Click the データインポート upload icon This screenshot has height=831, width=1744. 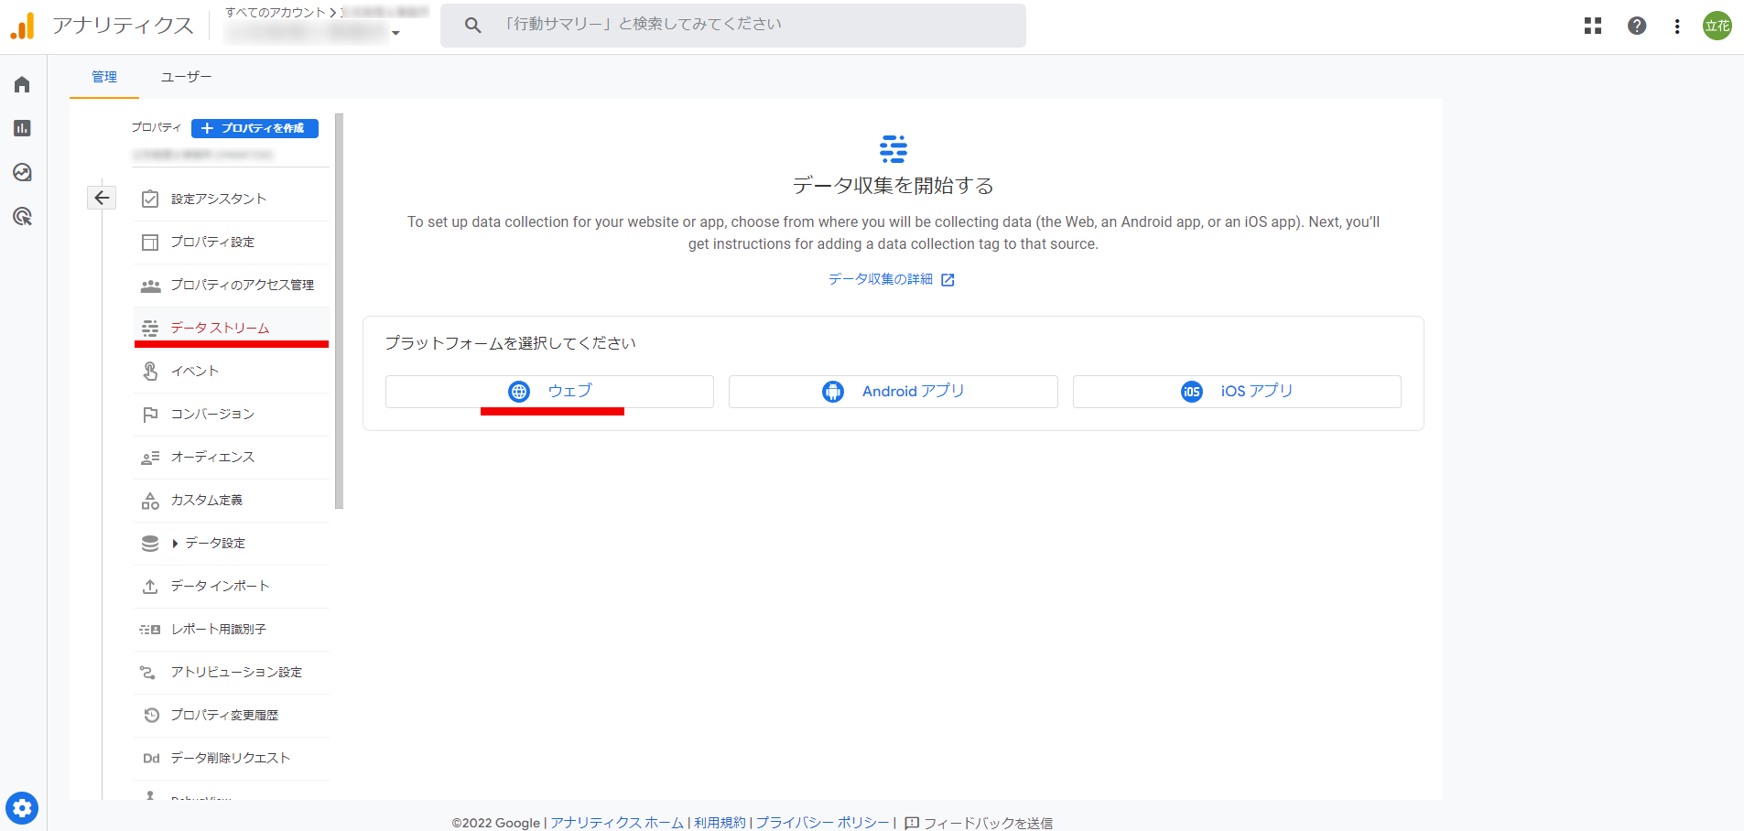[150, 587]
